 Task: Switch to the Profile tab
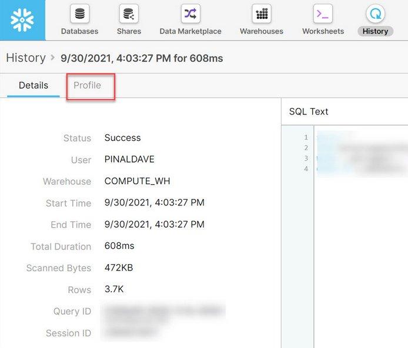pyautogui.click(x=87, y=86)
